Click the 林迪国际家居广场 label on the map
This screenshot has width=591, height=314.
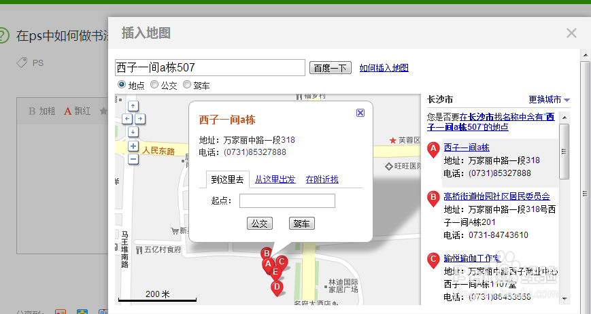343,285
